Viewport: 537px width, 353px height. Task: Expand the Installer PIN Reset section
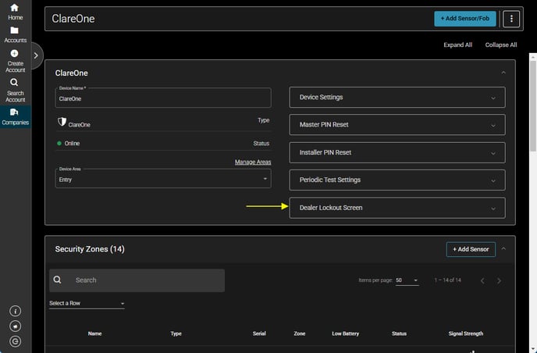coord(397,152)
